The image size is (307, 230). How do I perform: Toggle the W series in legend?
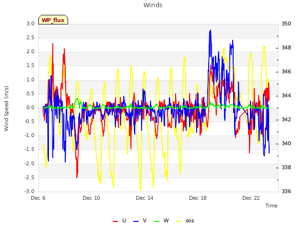[161, 220]
